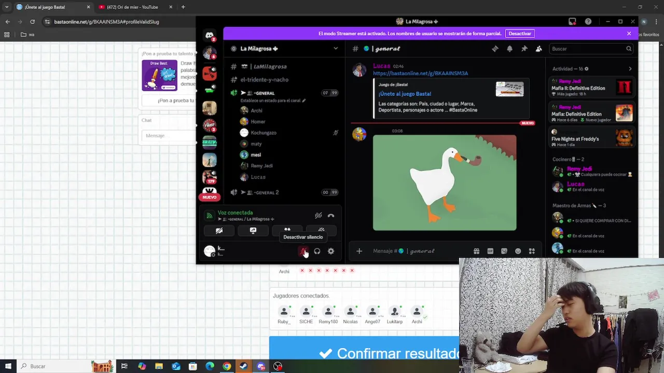Screen dimensions: 664x373
Task: Open the gift icon in message bar
Action: pyautogui.click(x=476, y=251)
